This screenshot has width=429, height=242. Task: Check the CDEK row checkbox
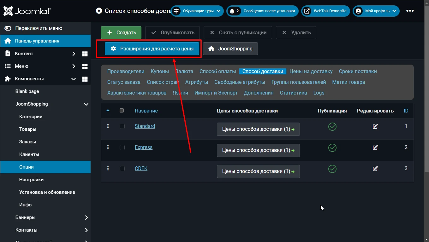point(122,169)
